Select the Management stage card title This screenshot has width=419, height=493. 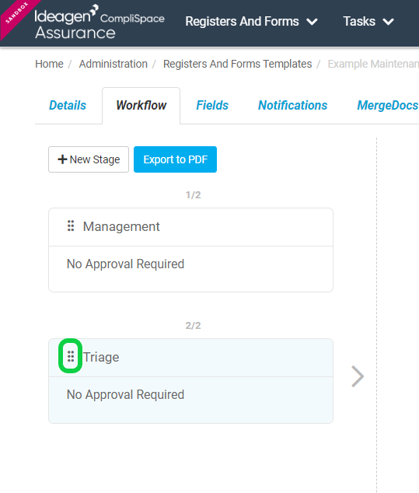(121, 226)
